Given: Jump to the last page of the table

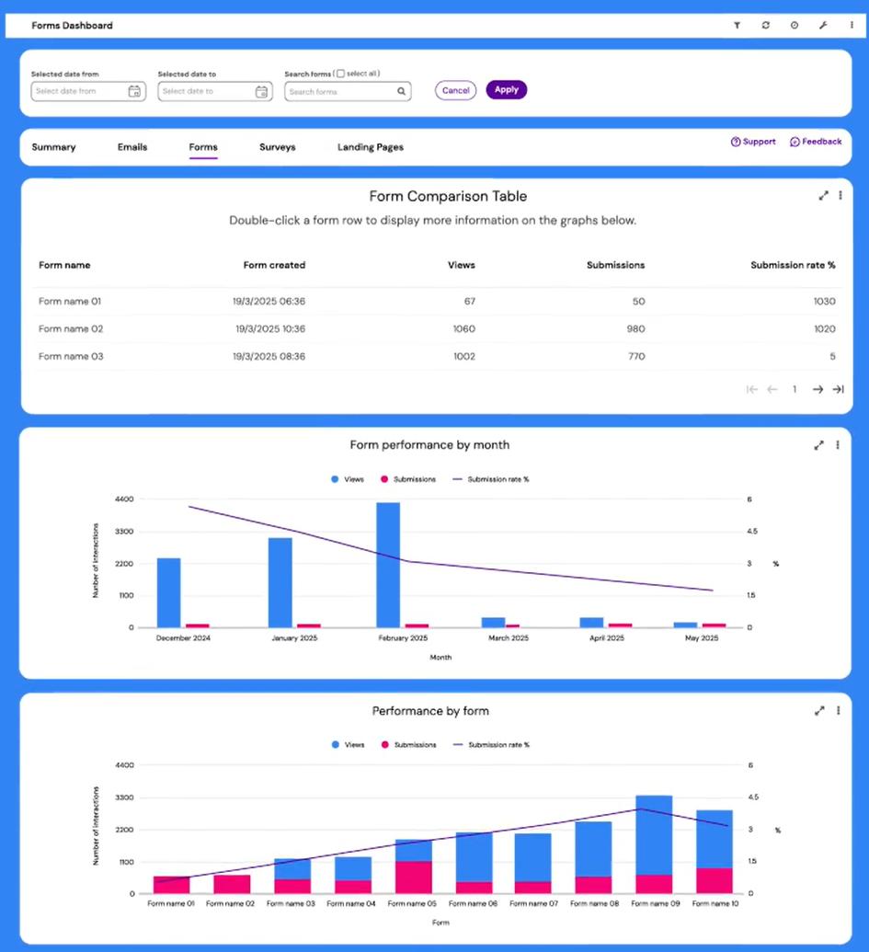Looking at the screenshot, I should [838, 389].
